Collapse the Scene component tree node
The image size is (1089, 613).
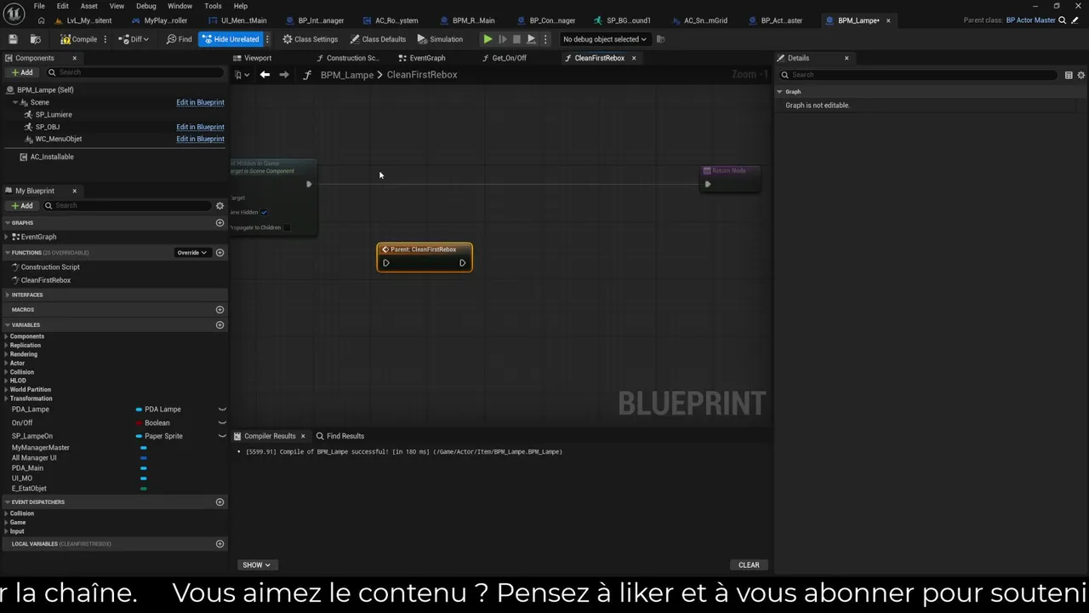point(15,102)
